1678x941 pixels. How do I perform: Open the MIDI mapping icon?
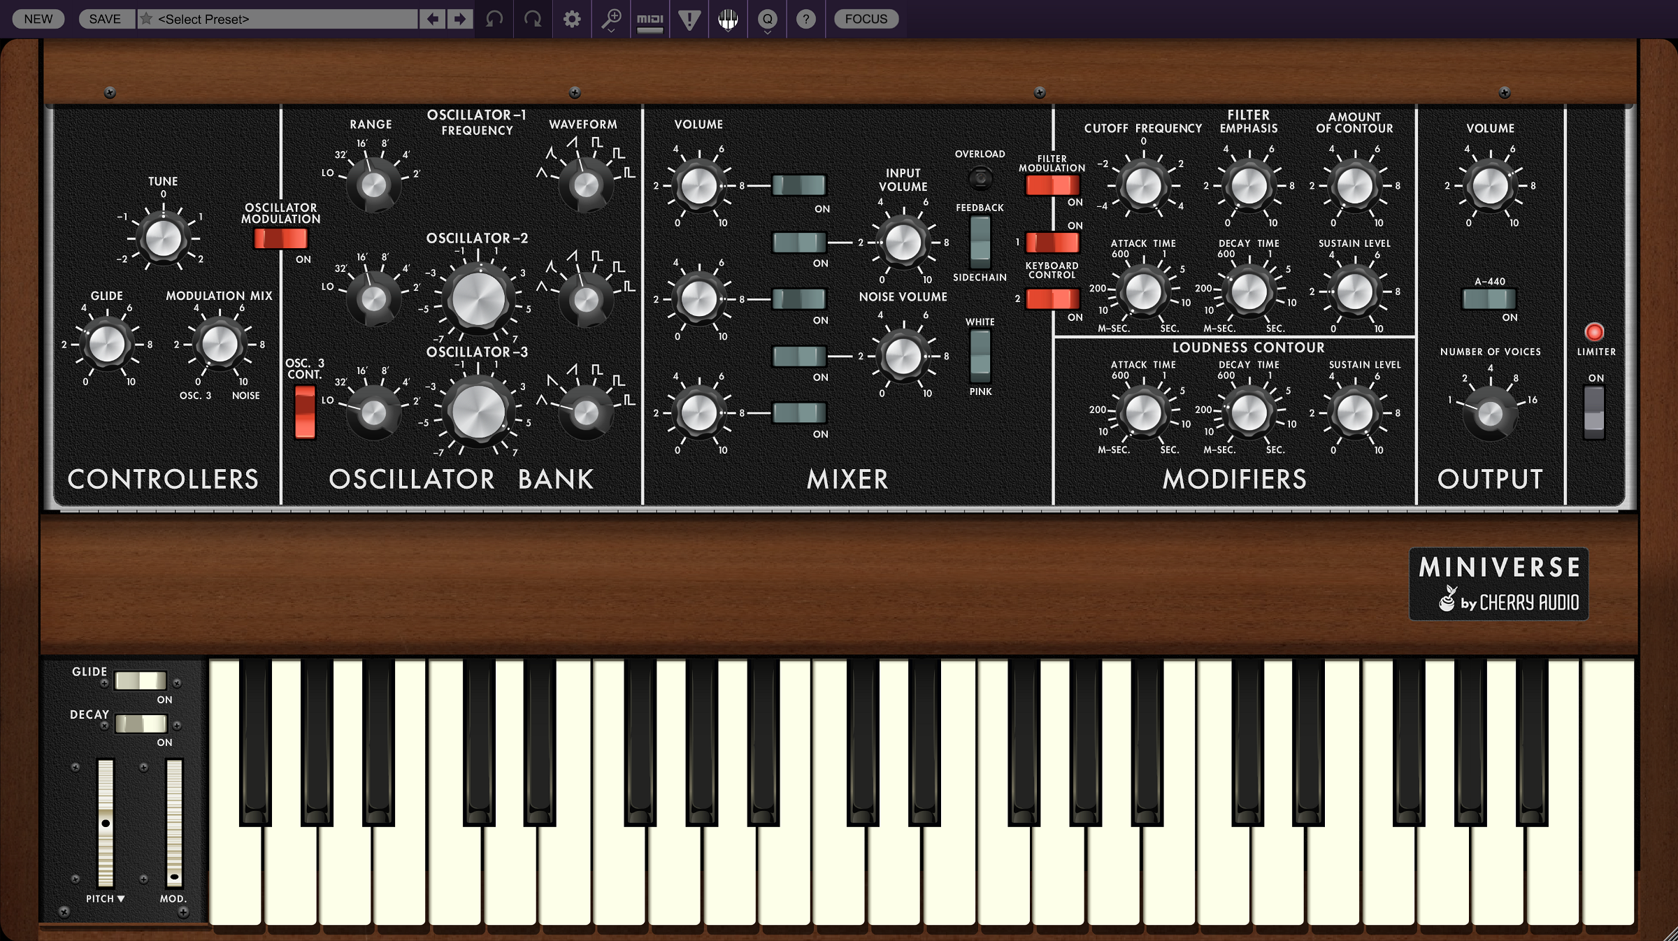pyautogui.click(x=650, y=19)
